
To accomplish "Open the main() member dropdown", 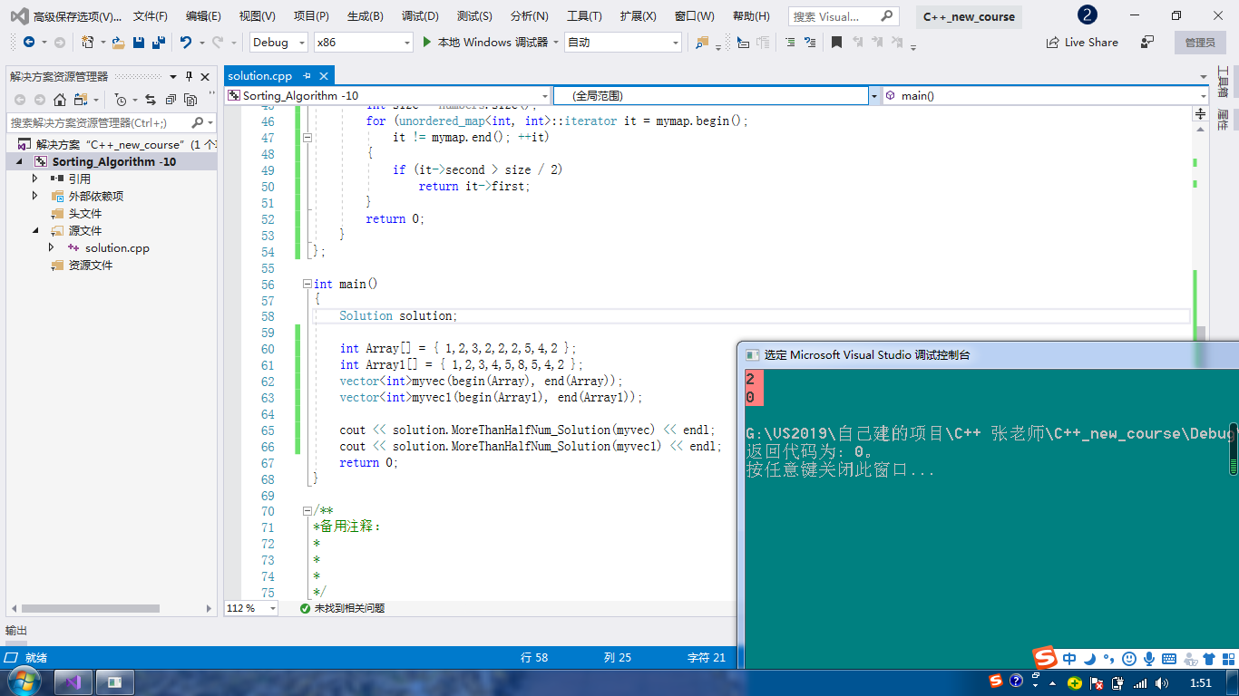I will click(x=1203, y=96).
